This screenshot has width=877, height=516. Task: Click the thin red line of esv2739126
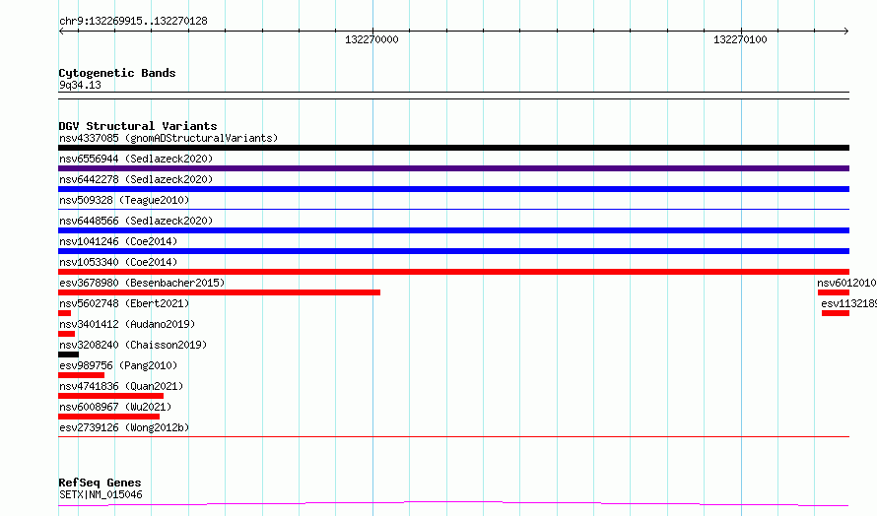[x=453, y=436]
